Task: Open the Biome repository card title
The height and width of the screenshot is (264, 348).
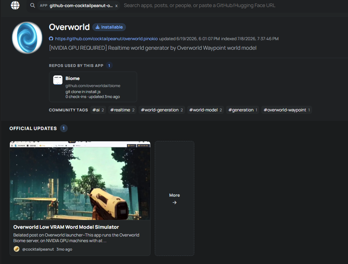Action: (x=72, y=78)
